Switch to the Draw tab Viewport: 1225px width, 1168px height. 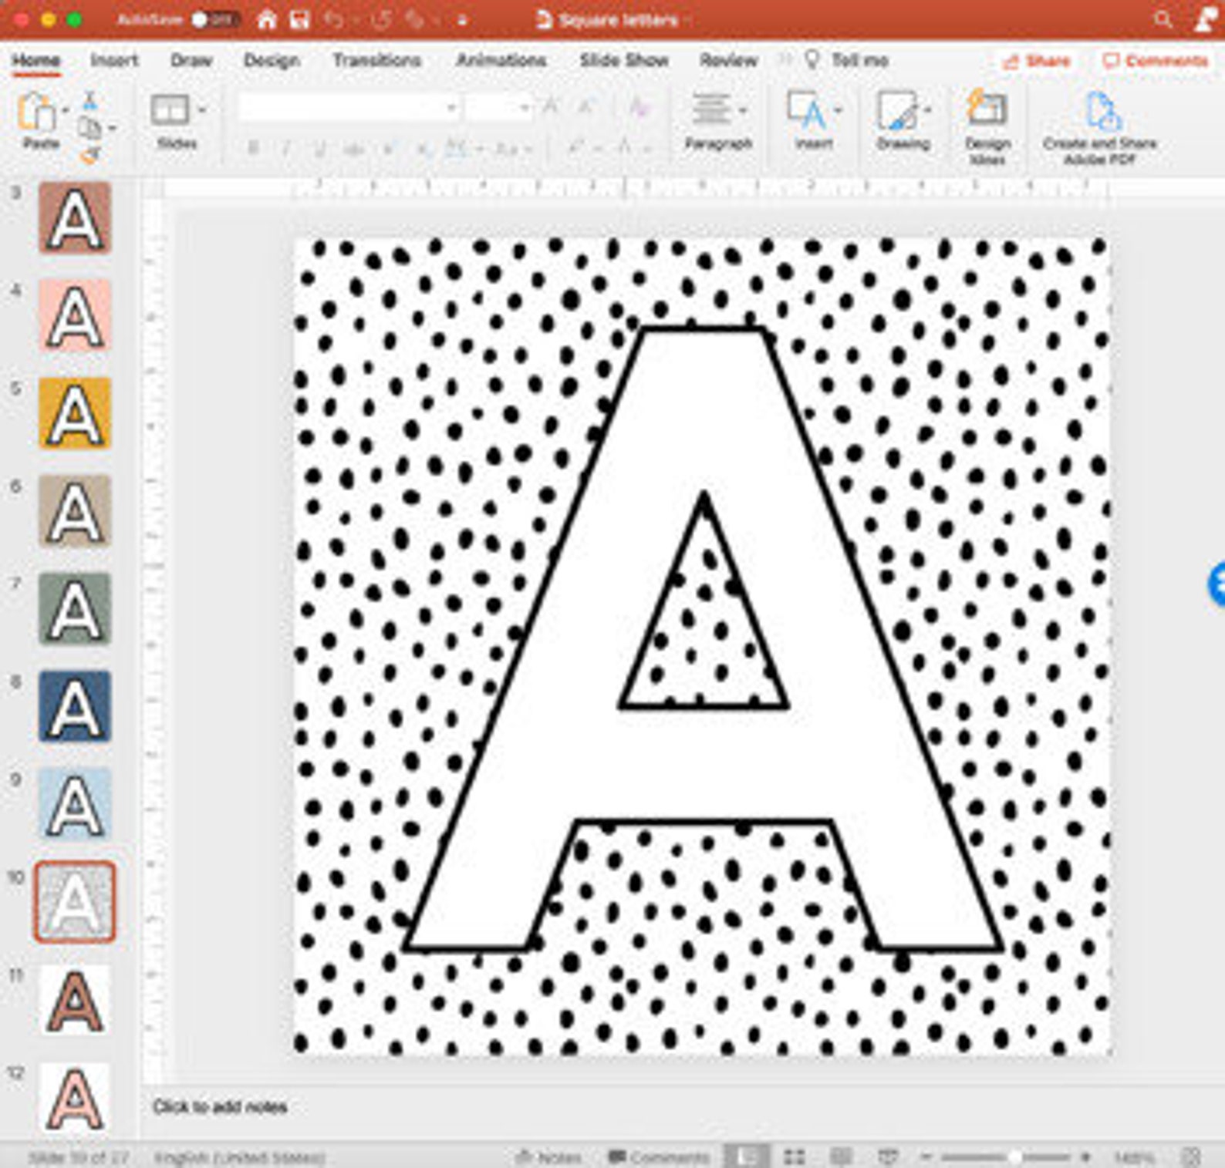tap(191, 60)
